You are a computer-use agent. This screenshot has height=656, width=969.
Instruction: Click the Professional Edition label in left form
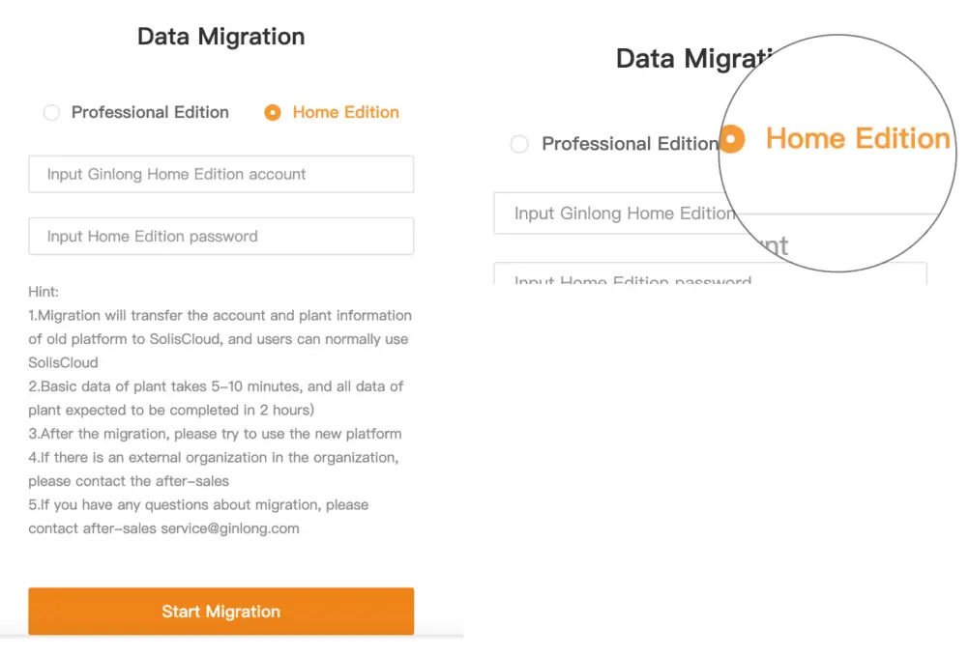(150, 113)
